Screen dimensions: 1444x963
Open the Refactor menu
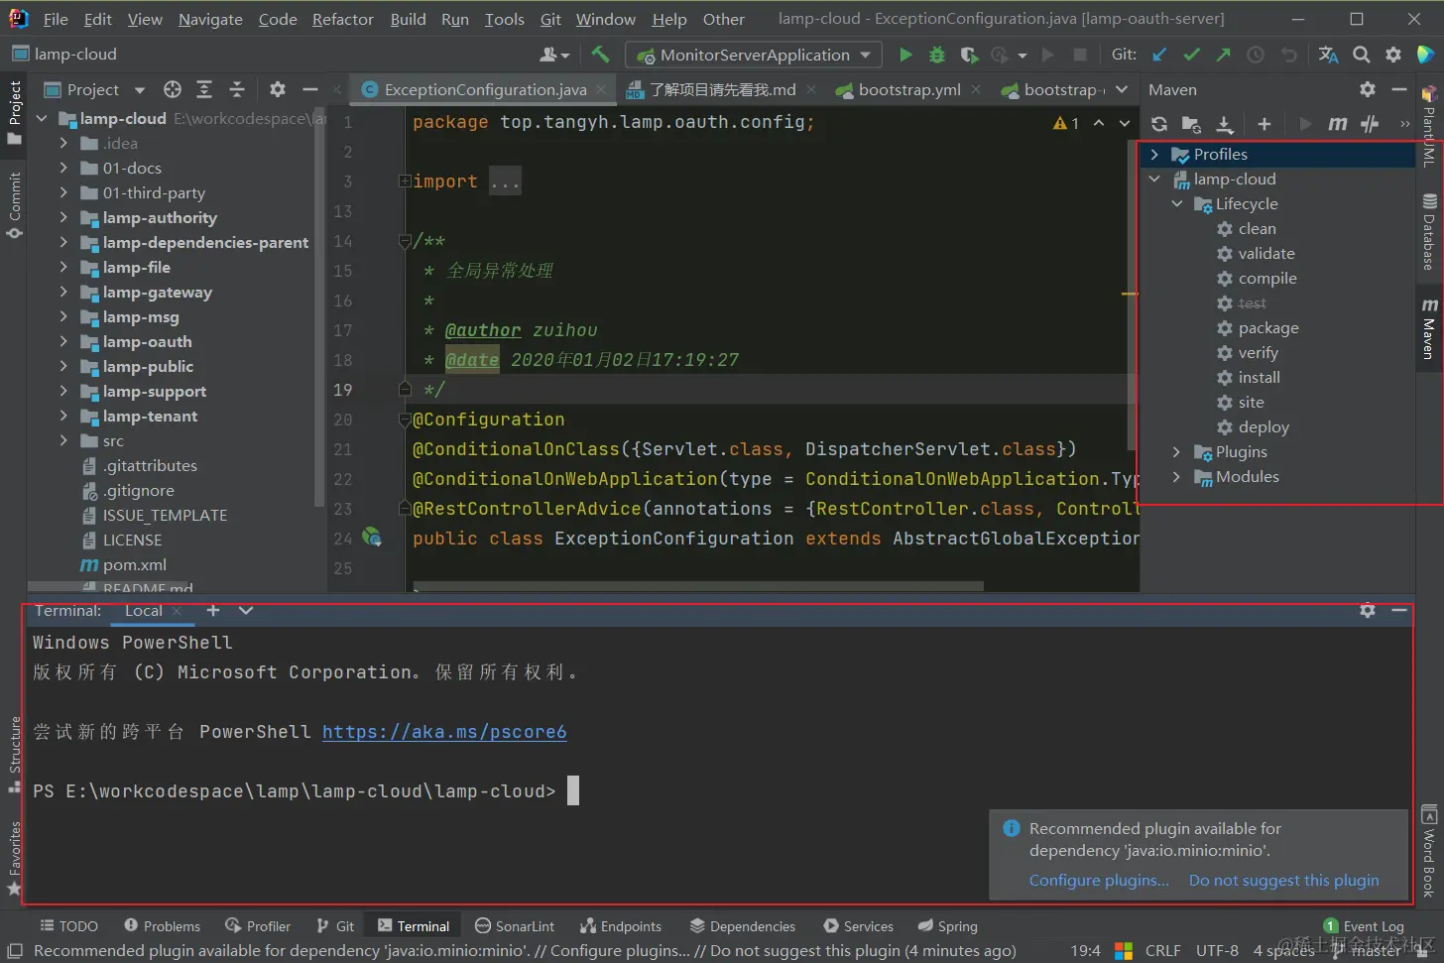coord(342,19)
